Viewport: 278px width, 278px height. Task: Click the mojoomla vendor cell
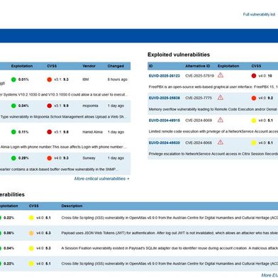(90, 106)
